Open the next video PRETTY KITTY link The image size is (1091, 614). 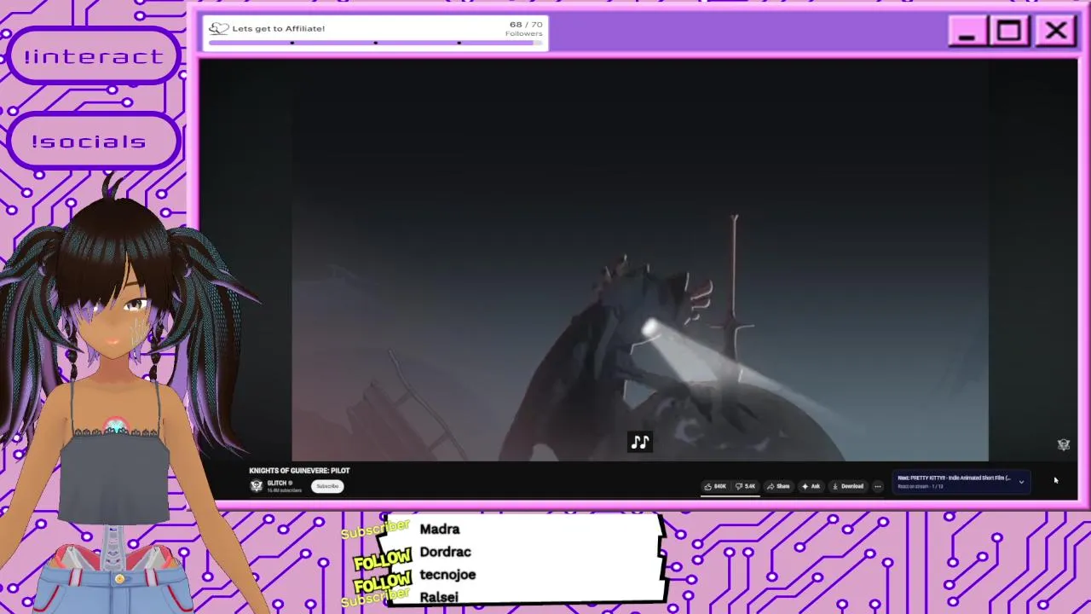pyautogui.click(x=954, y=478)
